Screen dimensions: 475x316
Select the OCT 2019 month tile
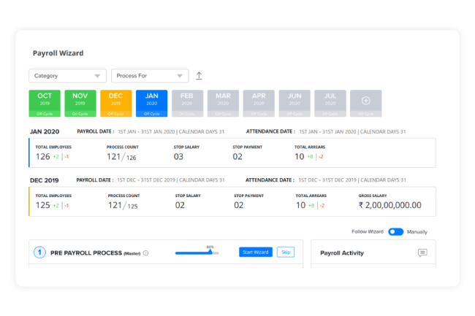click(x=45, y=103)
